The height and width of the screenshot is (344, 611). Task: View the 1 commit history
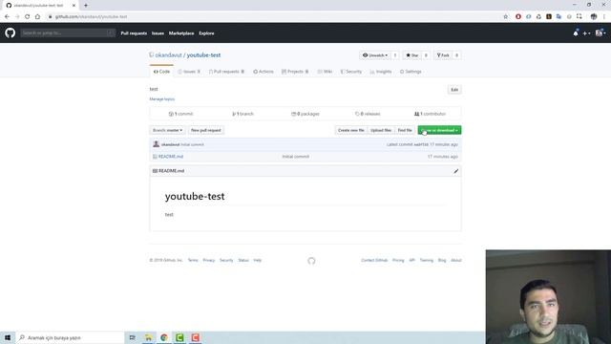click(x=180, y=114)
